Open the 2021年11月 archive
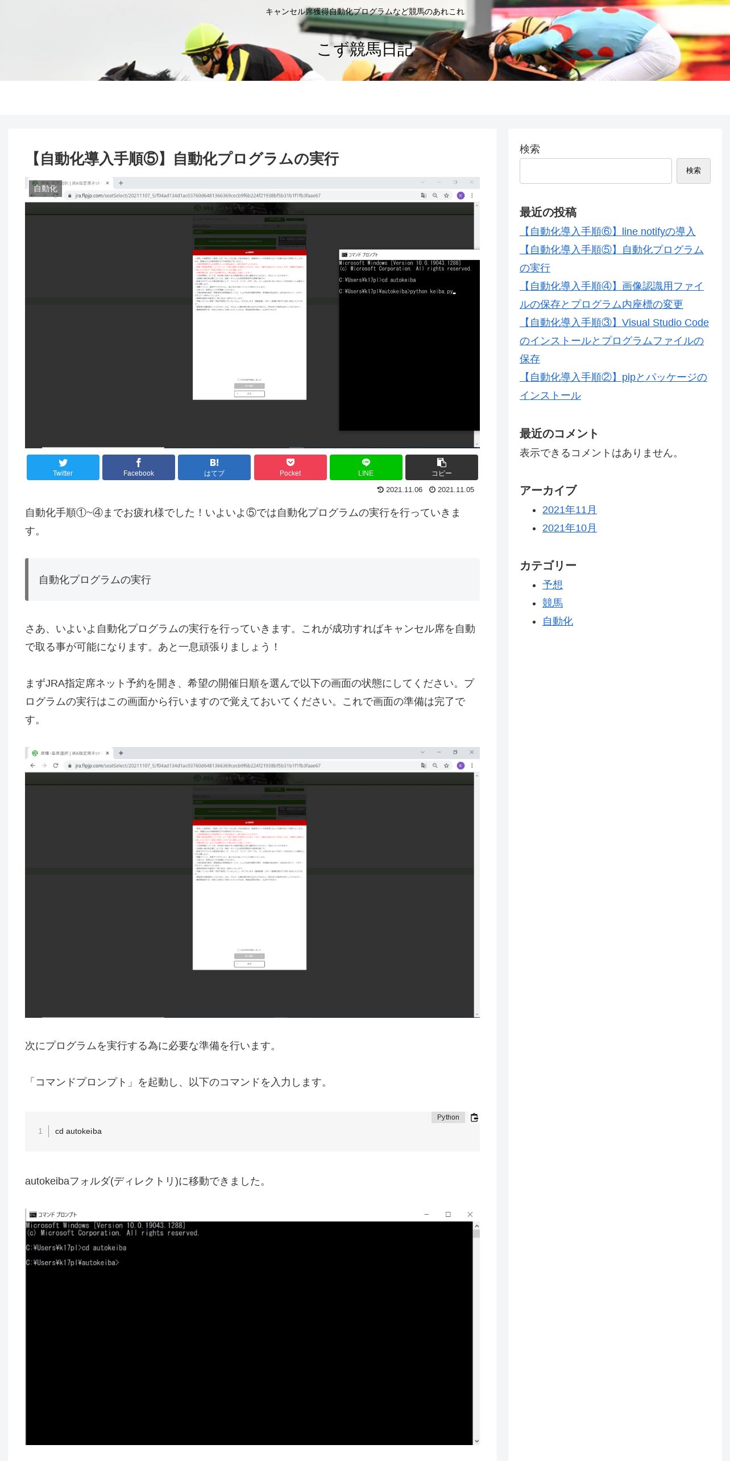 [569, 510]
